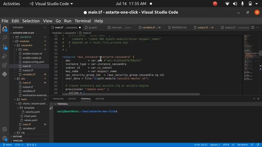Click the Terraform language mode in the status bar

click(242, 145)
